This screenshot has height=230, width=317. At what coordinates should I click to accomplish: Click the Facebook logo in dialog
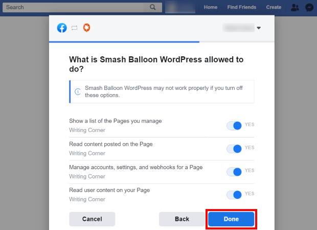pos(62,28)
